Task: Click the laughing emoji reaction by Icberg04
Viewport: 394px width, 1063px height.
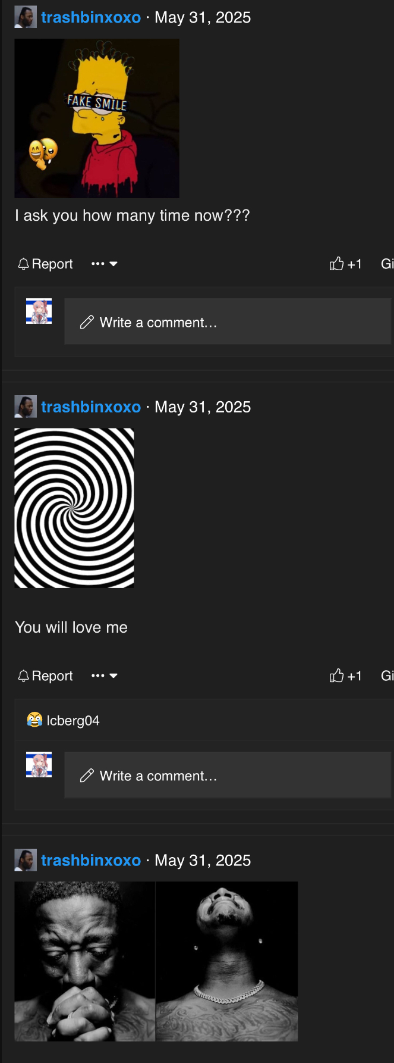Action: [34, 720]
